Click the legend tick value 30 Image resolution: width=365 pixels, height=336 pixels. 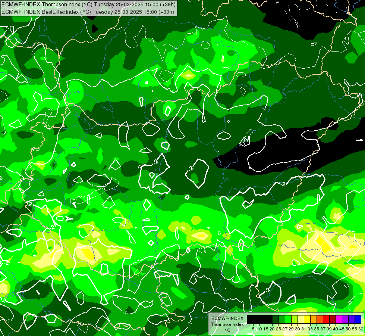pyautogui.click(x=298, y=329)
